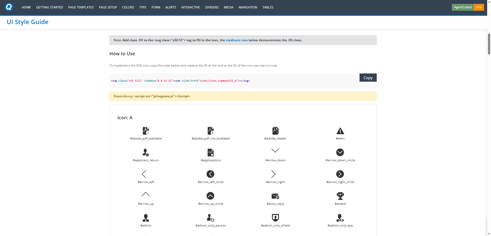
Task: Click the #auto_reply label
Action: point(275,204)
